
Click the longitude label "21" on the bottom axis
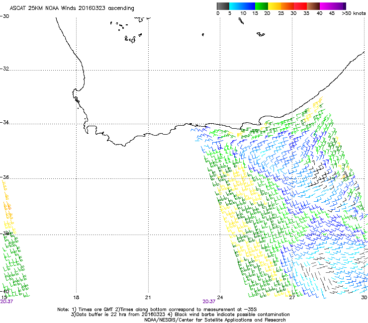148,298
